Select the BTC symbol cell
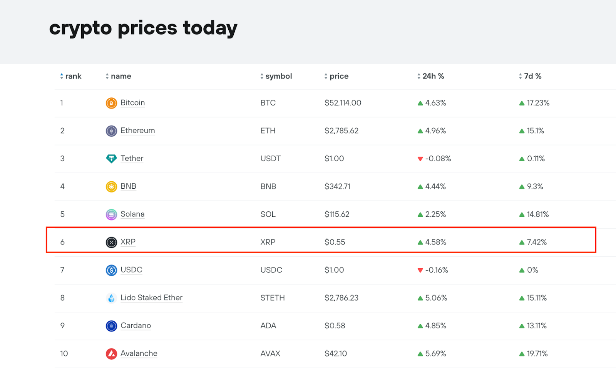Viewport: 616px width, 368px height. (268, 103)
